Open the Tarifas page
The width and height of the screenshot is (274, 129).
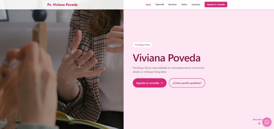(184, 5)
